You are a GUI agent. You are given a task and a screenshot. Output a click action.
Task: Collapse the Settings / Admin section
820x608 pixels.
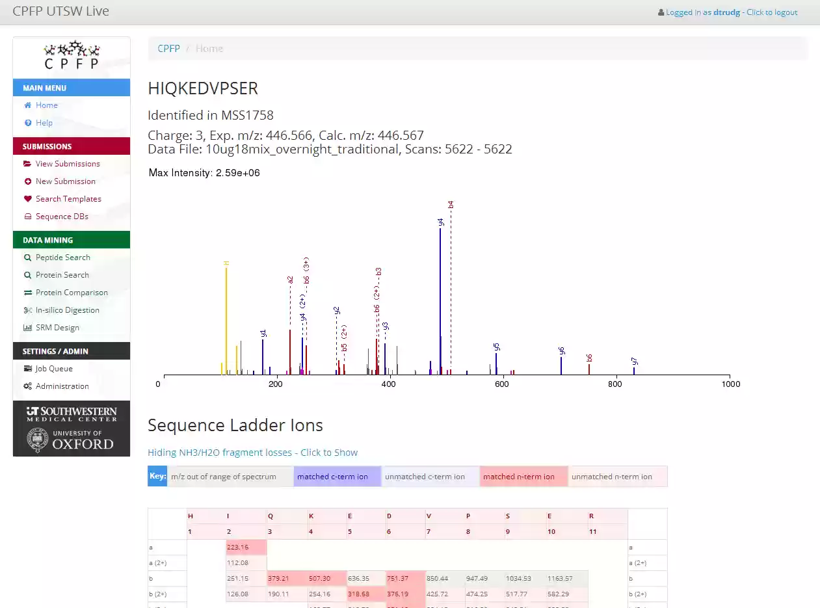(72, 350)
